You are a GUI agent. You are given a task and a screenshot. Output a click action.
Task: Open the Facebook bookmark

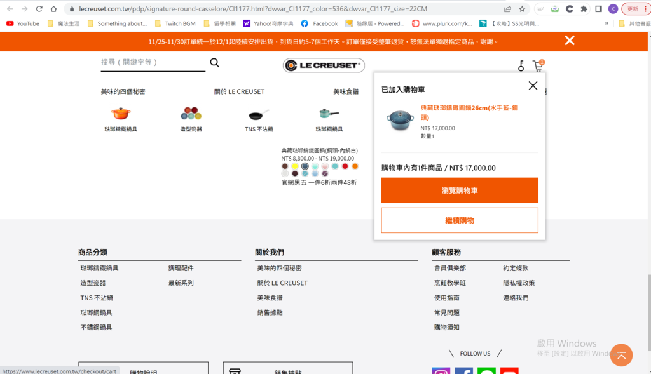pyautogui.click(x=319, y=23)
